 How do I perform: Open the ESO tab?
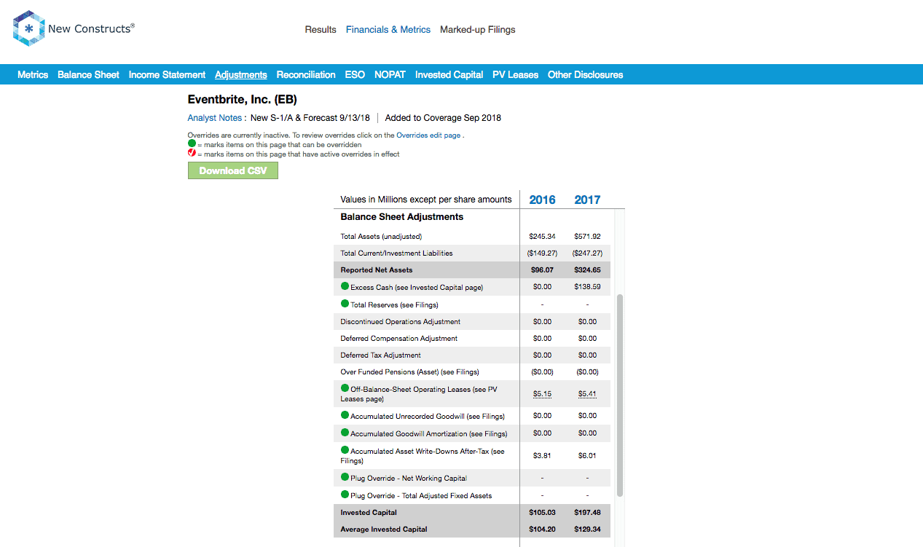click(x=355, y=74)
